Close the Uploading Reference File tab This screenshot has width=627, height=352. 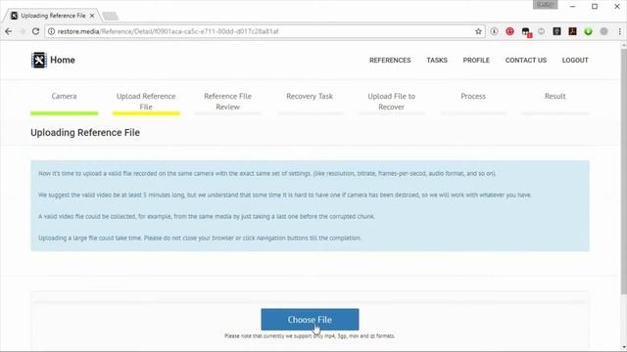92,16
